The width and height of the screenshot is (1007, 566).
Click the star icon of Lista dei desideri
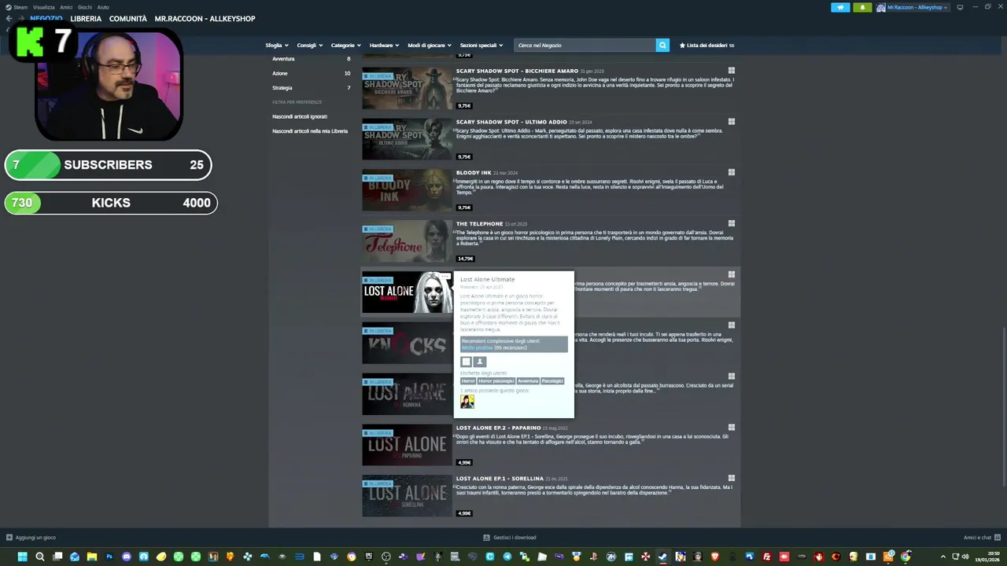pyautogui.click(x=682, y=46)
